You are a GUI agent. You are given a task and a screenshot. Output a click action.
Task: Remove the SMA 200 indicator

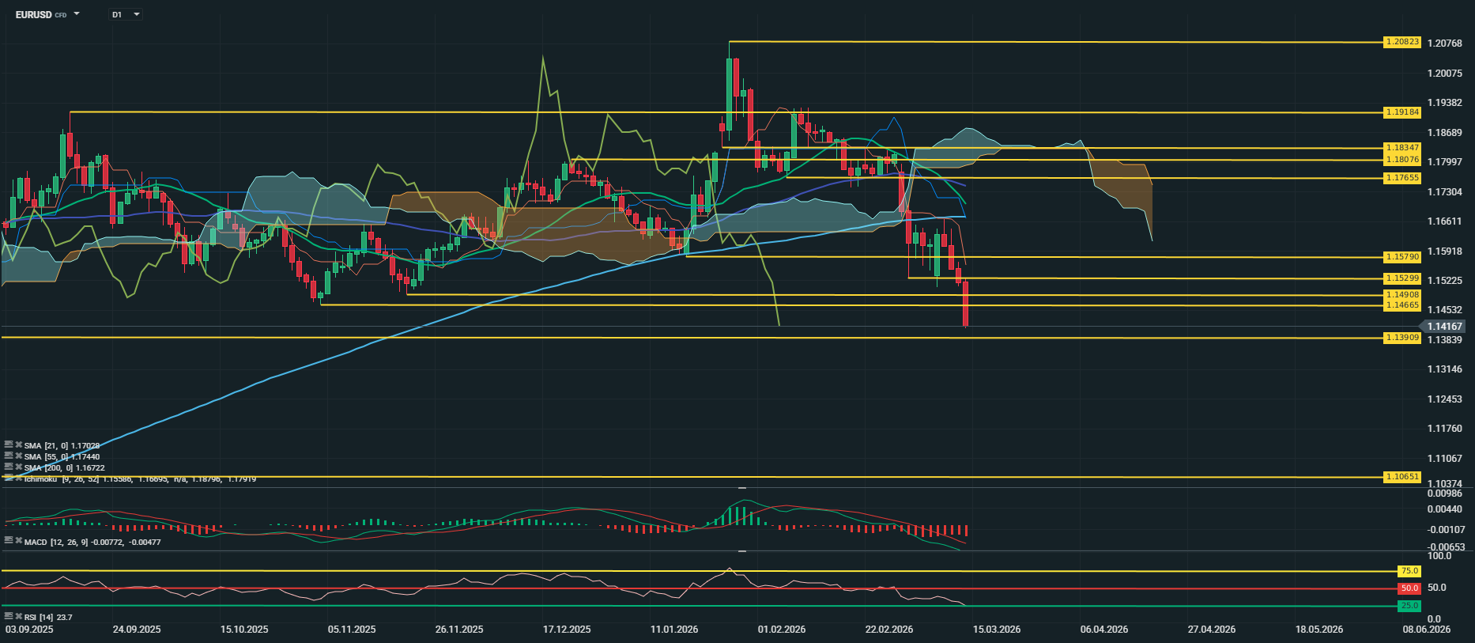pyautogui.click(x=18, y=467)
